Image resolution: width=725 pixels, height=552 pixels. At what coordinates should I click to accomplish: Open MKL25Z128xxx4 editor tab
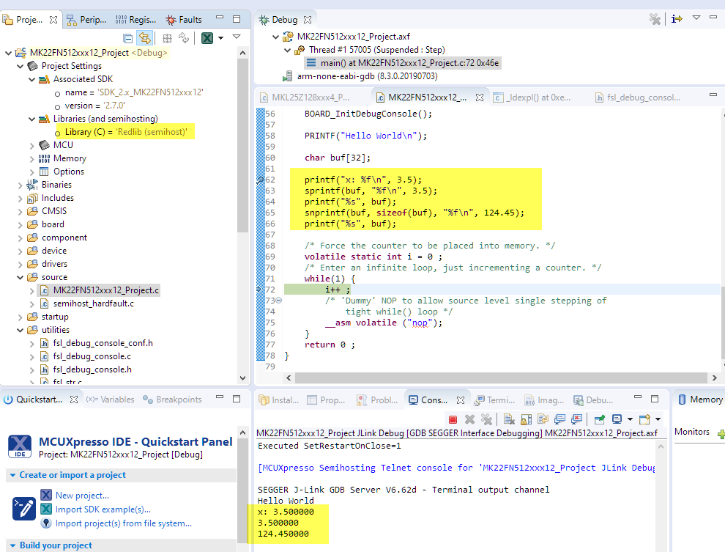click(305, 97)
